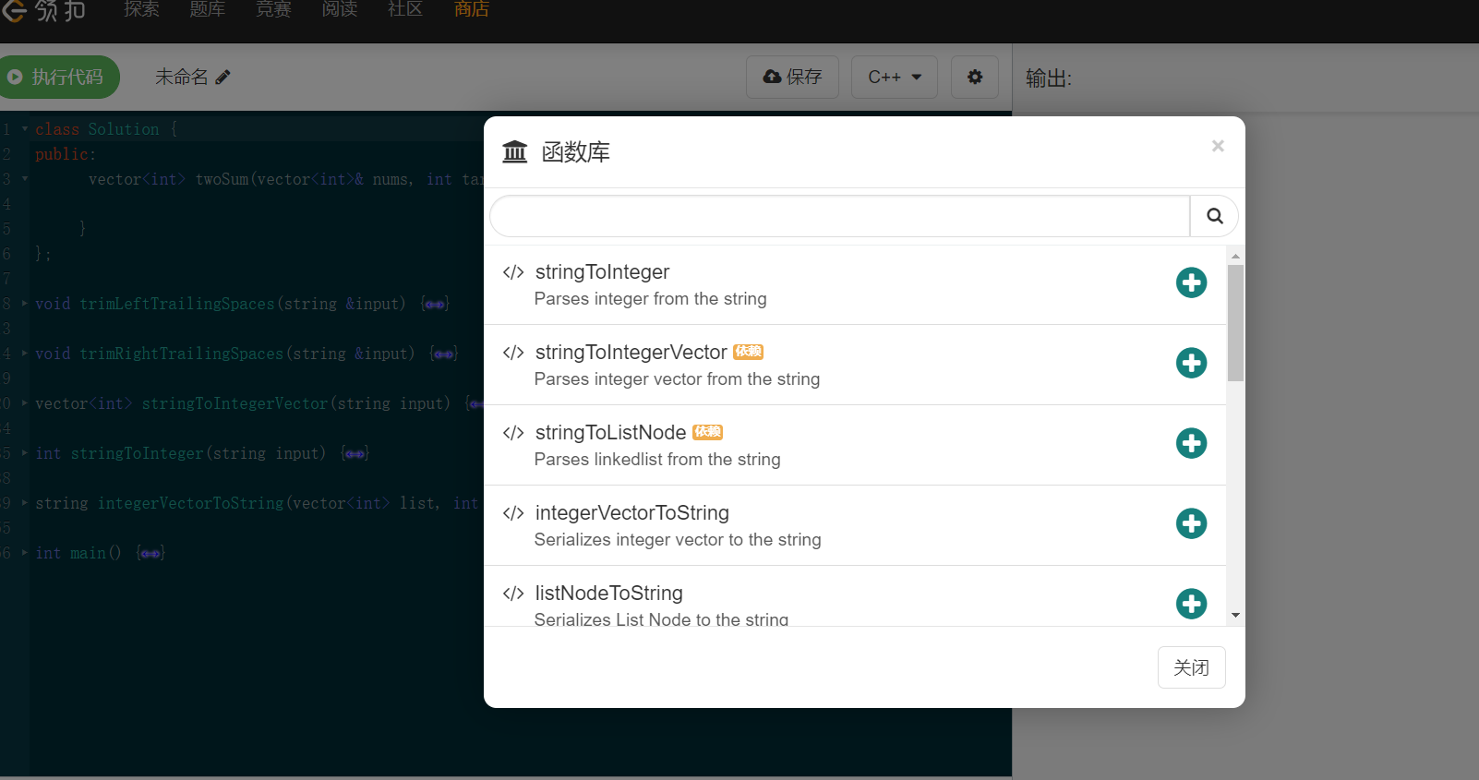This screenshot has height=780, width=1479.
Task: Open the 竞赛 menu item
Action: (273, 9)
